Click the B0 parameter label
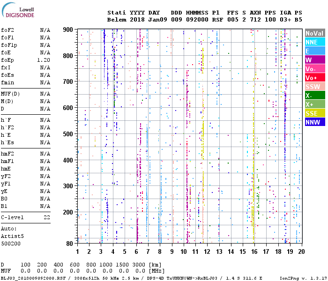The width and height of the screenshot is (328, 281). coord(4,199)
